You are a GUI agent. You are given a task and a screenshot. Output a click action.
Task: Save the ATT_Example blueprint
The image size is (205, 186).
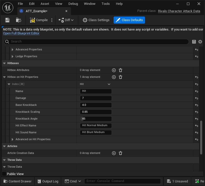point(7,20)
